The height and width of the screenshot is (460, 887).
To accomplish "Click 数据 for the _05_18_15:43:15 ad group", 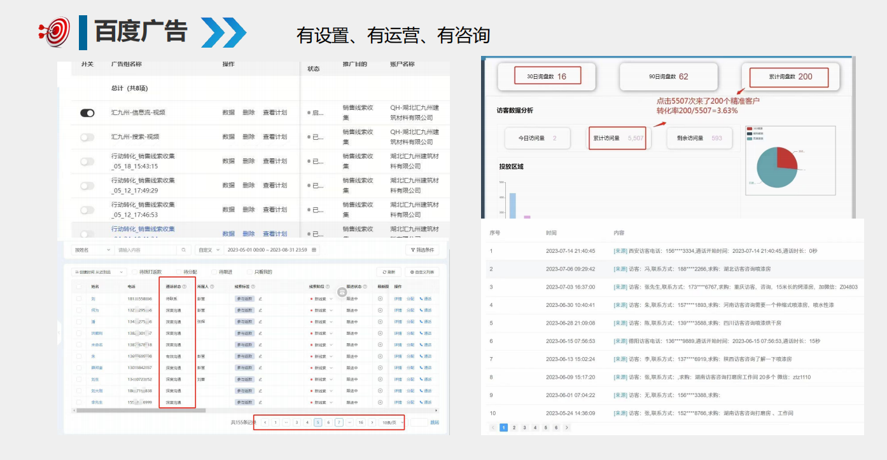I will click(x=228, y=161).
